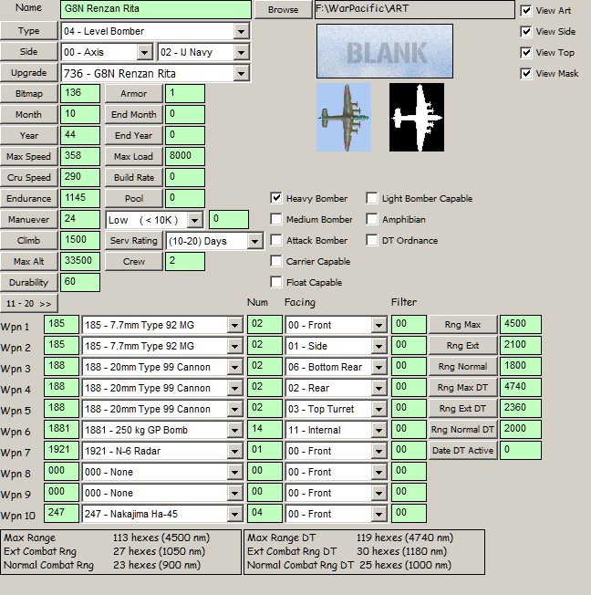Click the Max Alt field showing 33500
The height and width of the screenshot is (595, 591).
click(x=80, y=261)
